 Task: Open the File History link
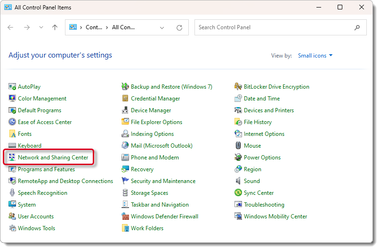point(258,122)
